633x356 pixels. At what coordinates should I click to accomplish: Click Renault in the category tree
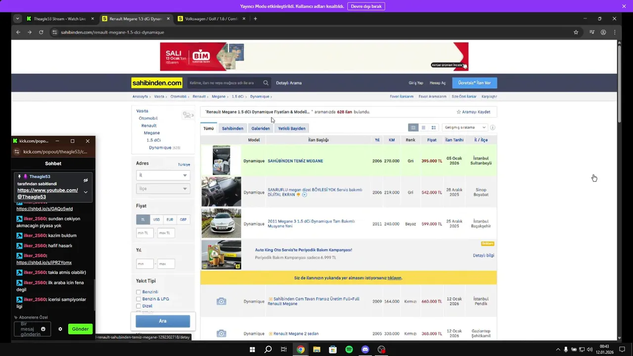[x=149, y=126]
